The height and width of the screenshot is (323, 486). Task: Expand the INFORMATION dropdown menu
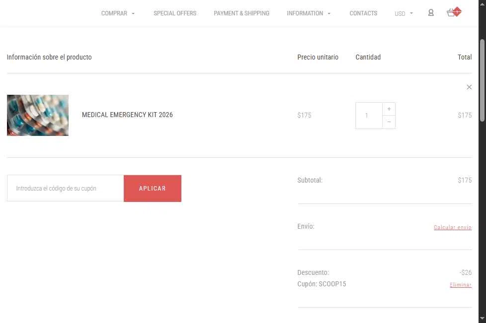[x=309, y=13]
